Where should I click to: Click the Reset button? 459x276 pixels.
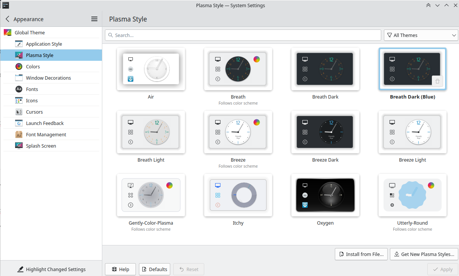[x=188, y=269]
